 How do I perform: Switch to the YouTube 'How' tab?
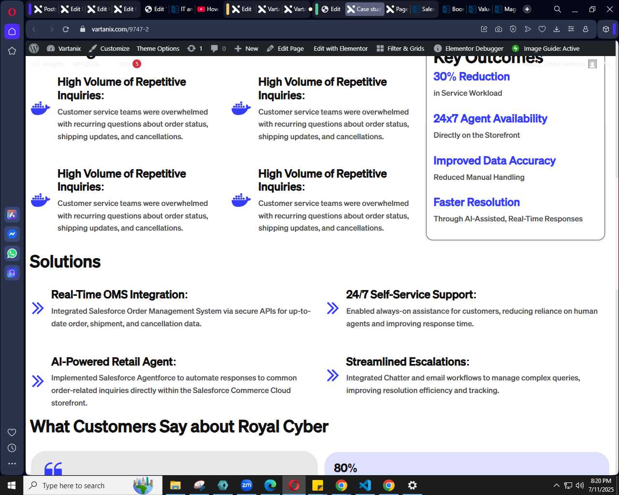(x=208, y=9)
